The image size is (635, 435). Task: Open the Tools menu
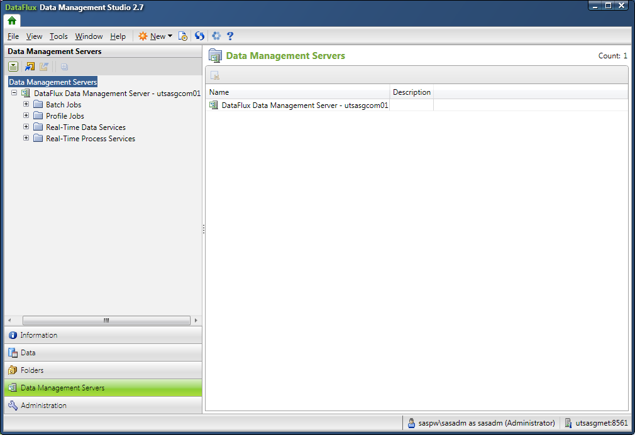[58, 36]
